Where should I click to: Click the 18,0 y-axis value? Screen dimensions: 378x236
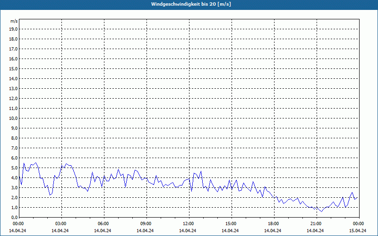(13, 39)
